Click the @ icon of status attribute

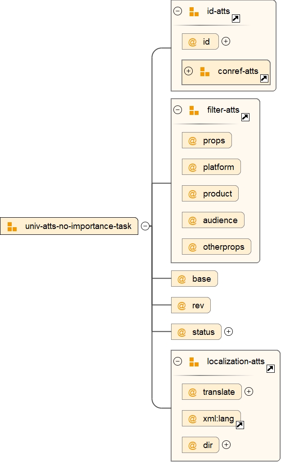click(x=182, y=332)
